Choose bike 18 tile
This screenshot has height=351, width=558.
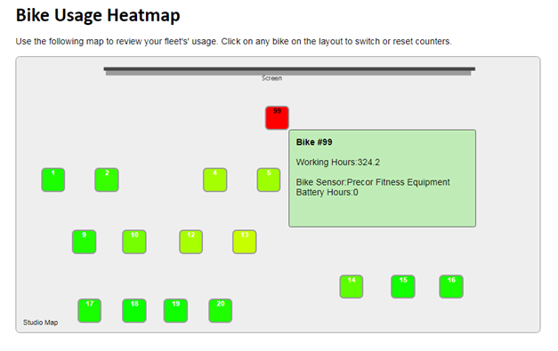coord(134,310)
